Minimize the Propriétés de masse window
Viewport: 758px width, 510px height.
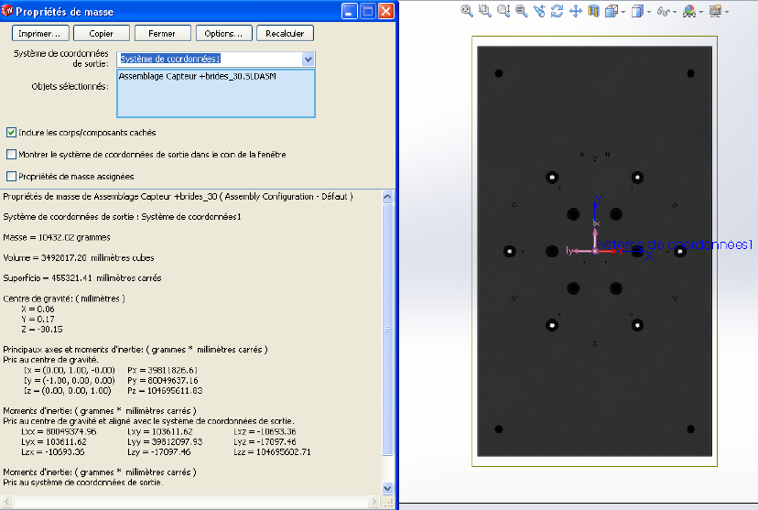click(x=350, y=11)
